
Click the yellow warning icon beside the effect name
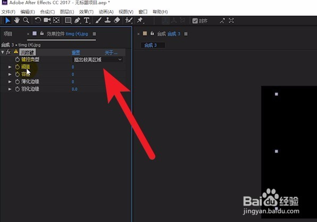(16, 52)
